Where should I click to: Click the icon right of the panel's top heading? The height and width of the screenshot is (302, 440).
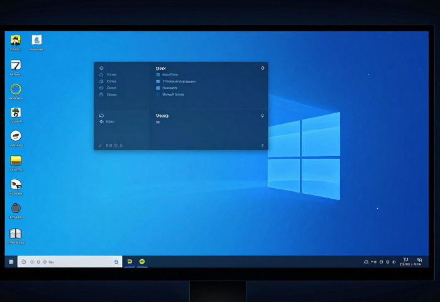(x=262, y=68)
